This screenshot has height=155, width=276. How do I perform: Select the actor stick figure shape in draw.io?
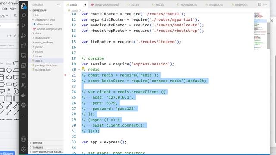point(9,91)
